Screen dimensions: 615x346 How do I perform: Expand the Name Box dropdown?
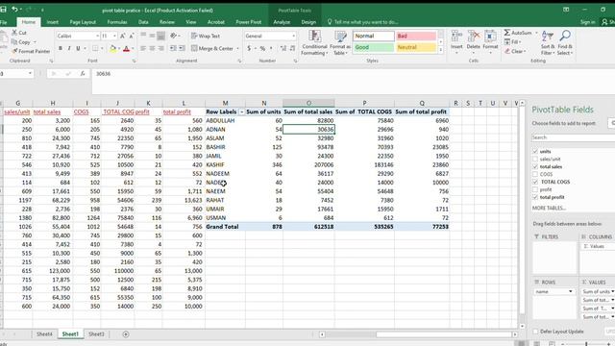30,73
